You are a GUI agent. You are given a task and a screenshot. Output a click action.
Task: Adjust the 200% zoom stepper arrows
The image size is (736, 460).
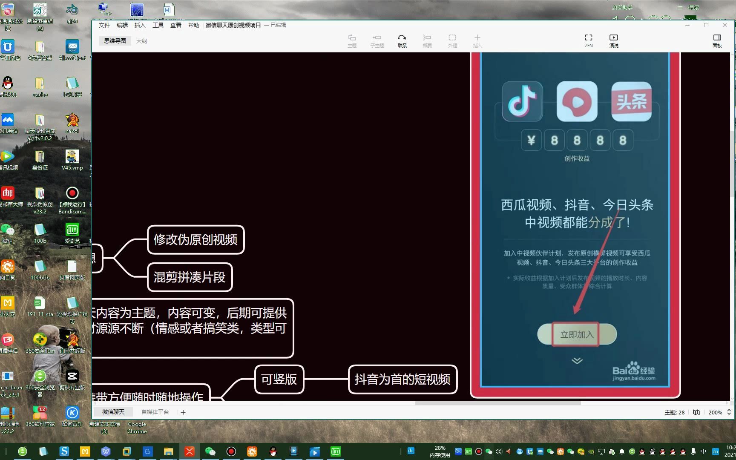click(x=729, y=412)
